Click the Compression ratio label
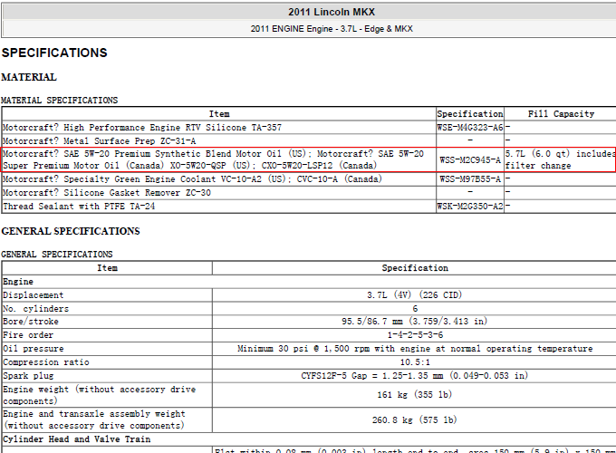The height and width of the screenshot is (453, 616). click(x=46, y=361)
